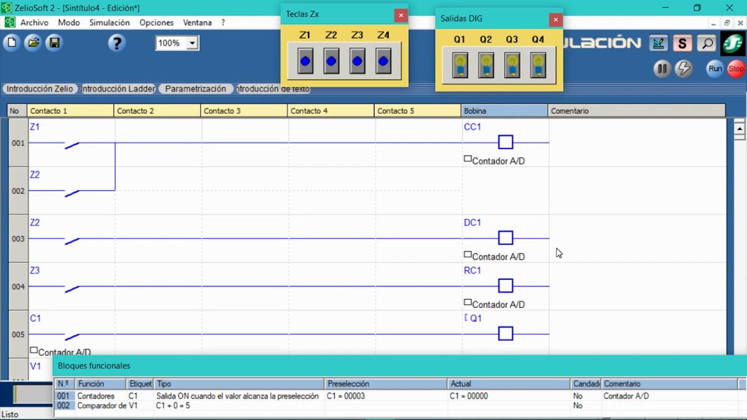Screen dimensions: 747x420
Task: Close the Salidas DIG window
Action: (x=555, y=19)
